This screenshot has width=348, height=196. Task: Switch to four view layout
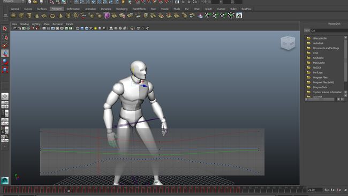5,105
